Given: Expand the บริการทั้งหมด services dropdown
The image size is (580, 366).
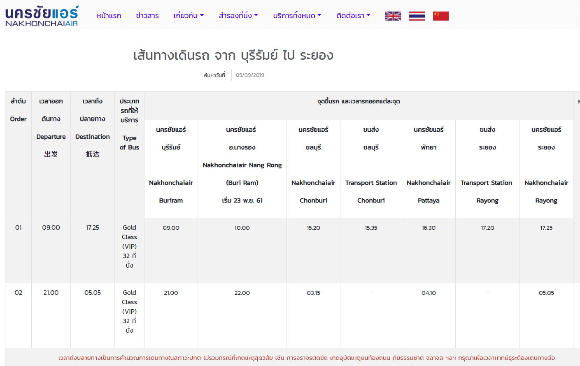Looking at the screenshot, I should coord(297,16).
